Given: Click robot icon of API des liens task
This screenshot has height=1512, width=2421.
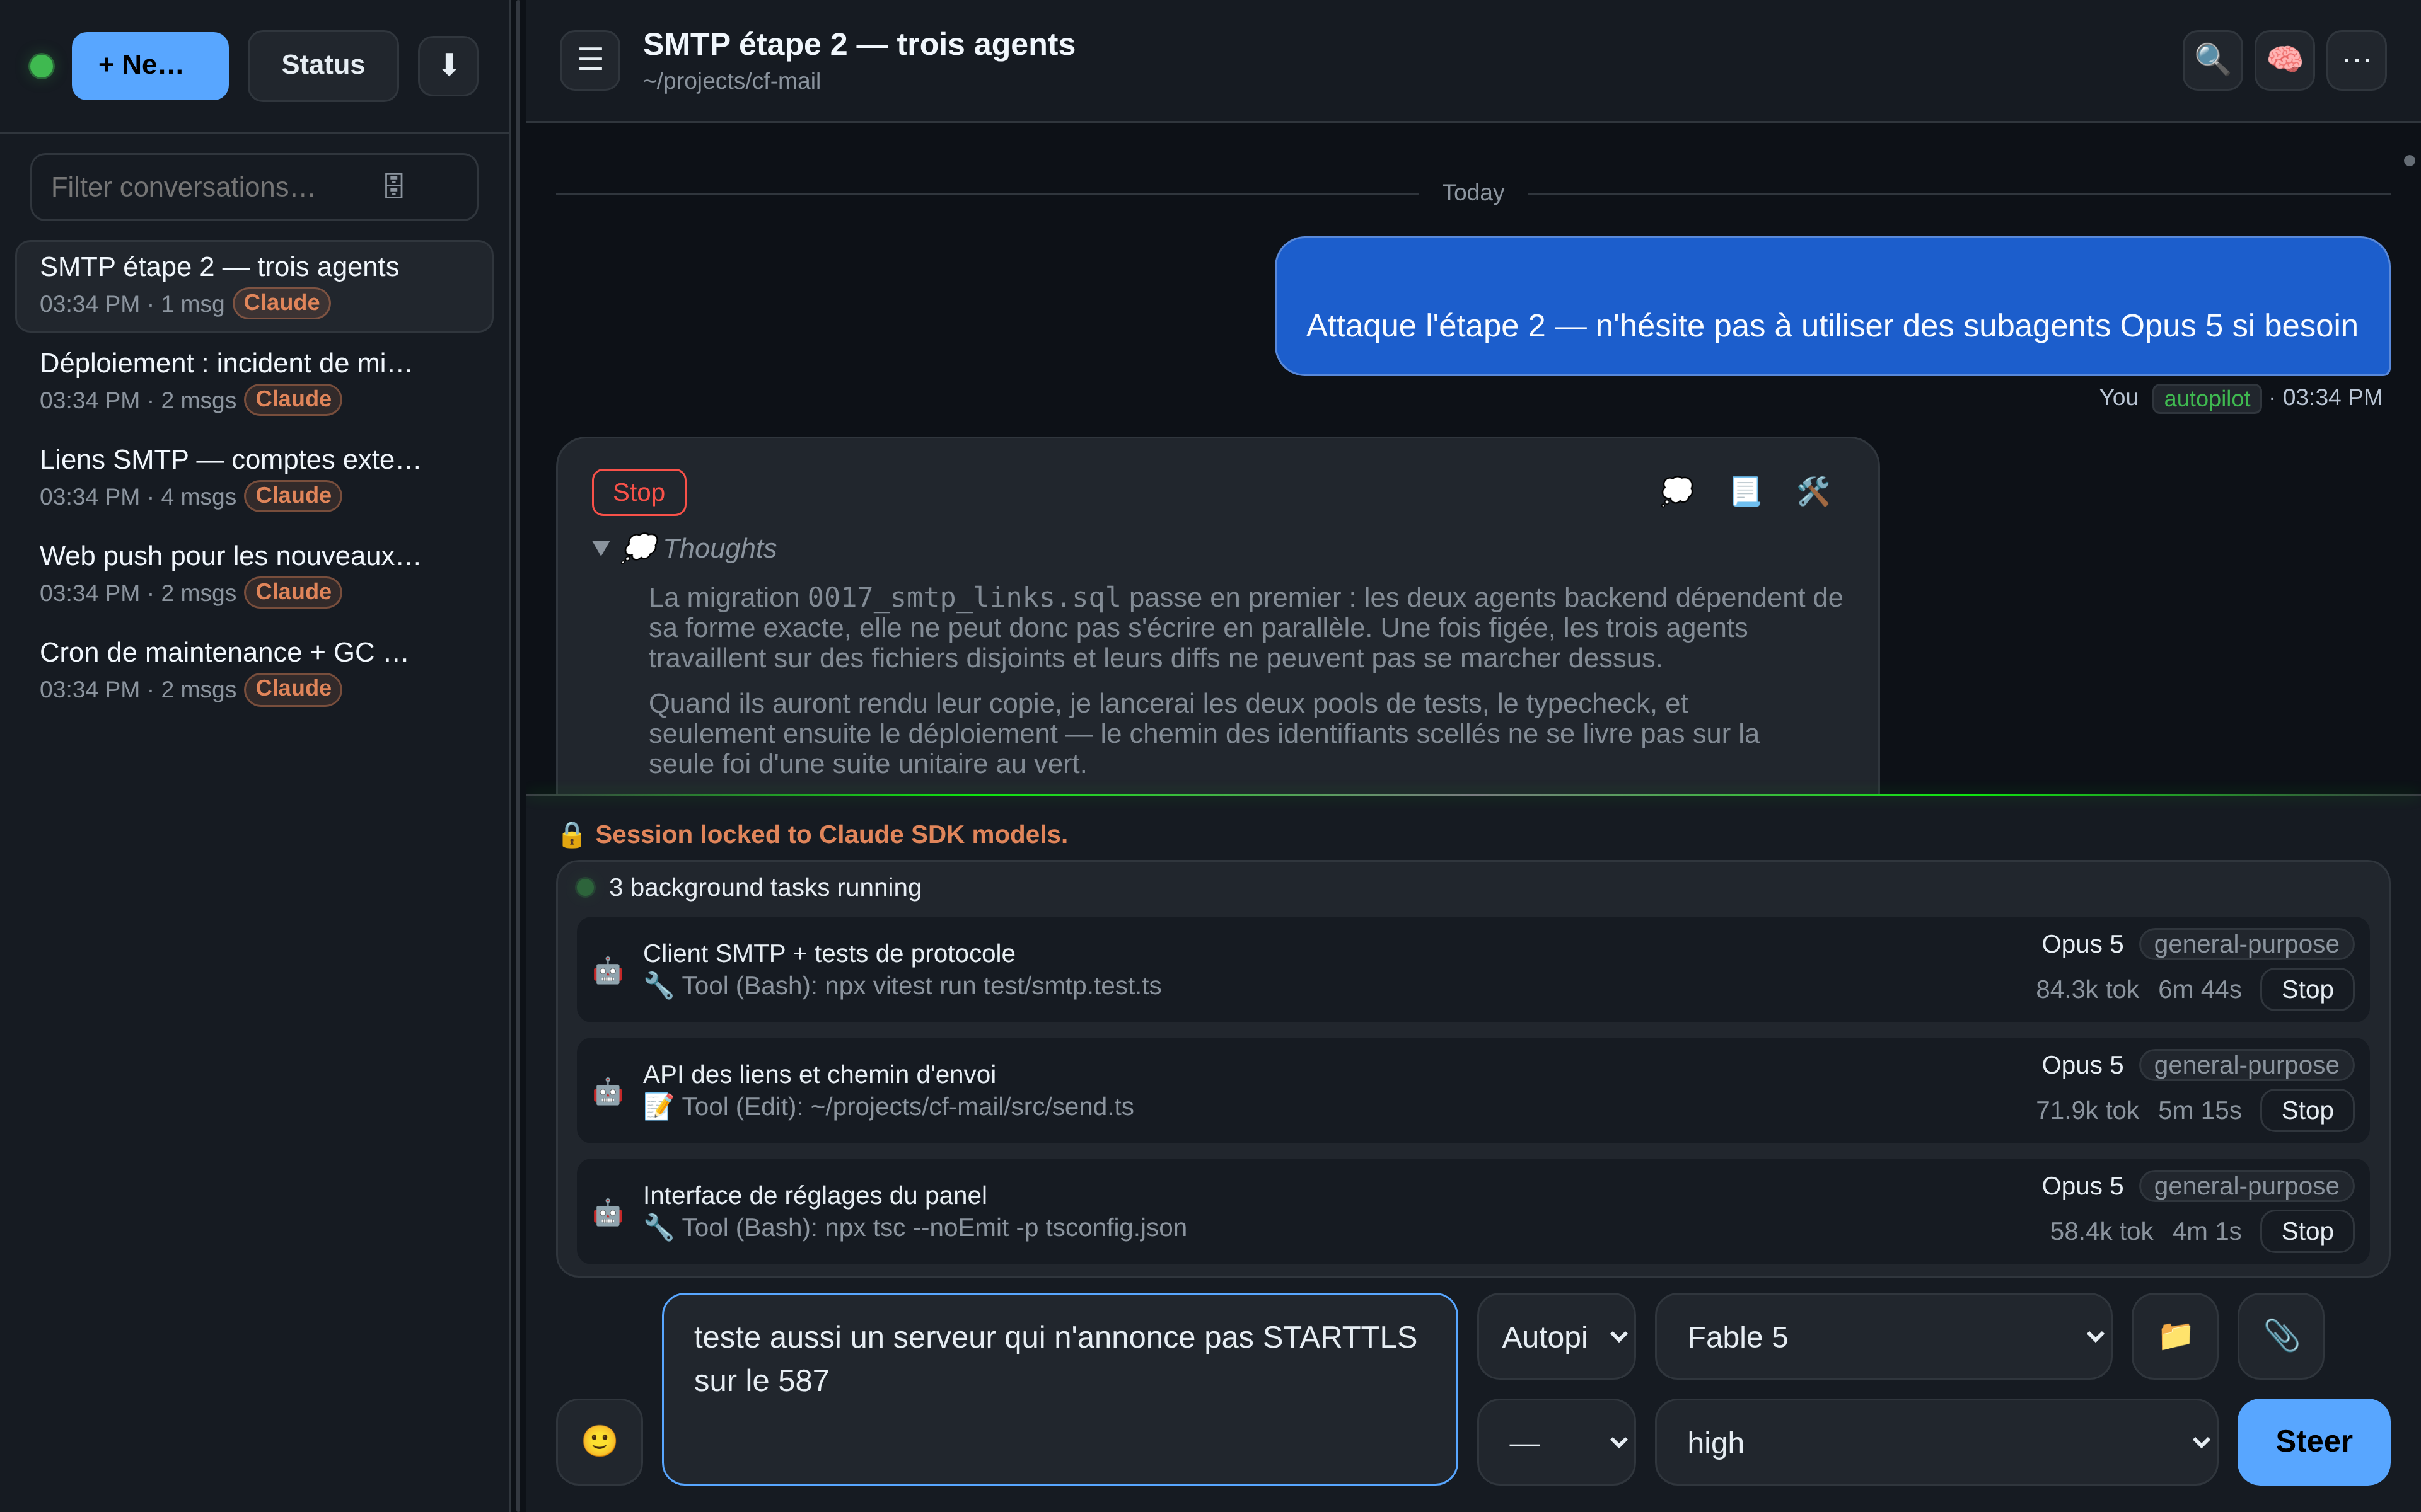Looking at the screenshot, I should (x=607, y=1091).
